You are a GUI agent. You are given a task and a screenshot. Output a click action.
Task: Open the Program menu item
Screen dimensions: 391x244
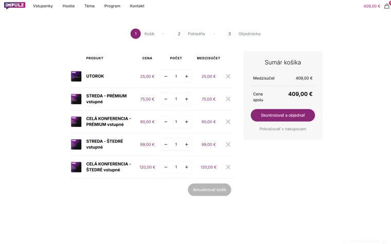coord(112,6)
